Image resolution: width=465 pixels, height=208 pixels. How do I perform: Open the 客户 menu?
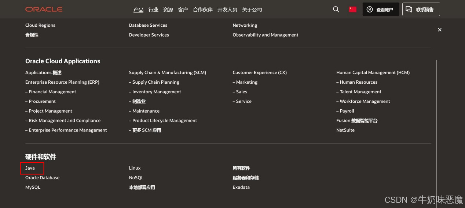tap(183, 10)
